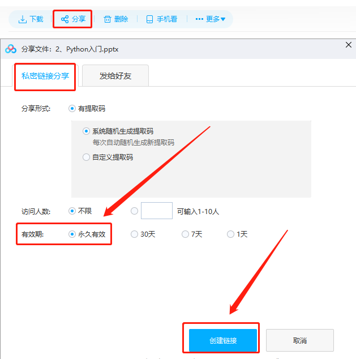Expand the 更多 dropdown arrow

coord(223,19)
